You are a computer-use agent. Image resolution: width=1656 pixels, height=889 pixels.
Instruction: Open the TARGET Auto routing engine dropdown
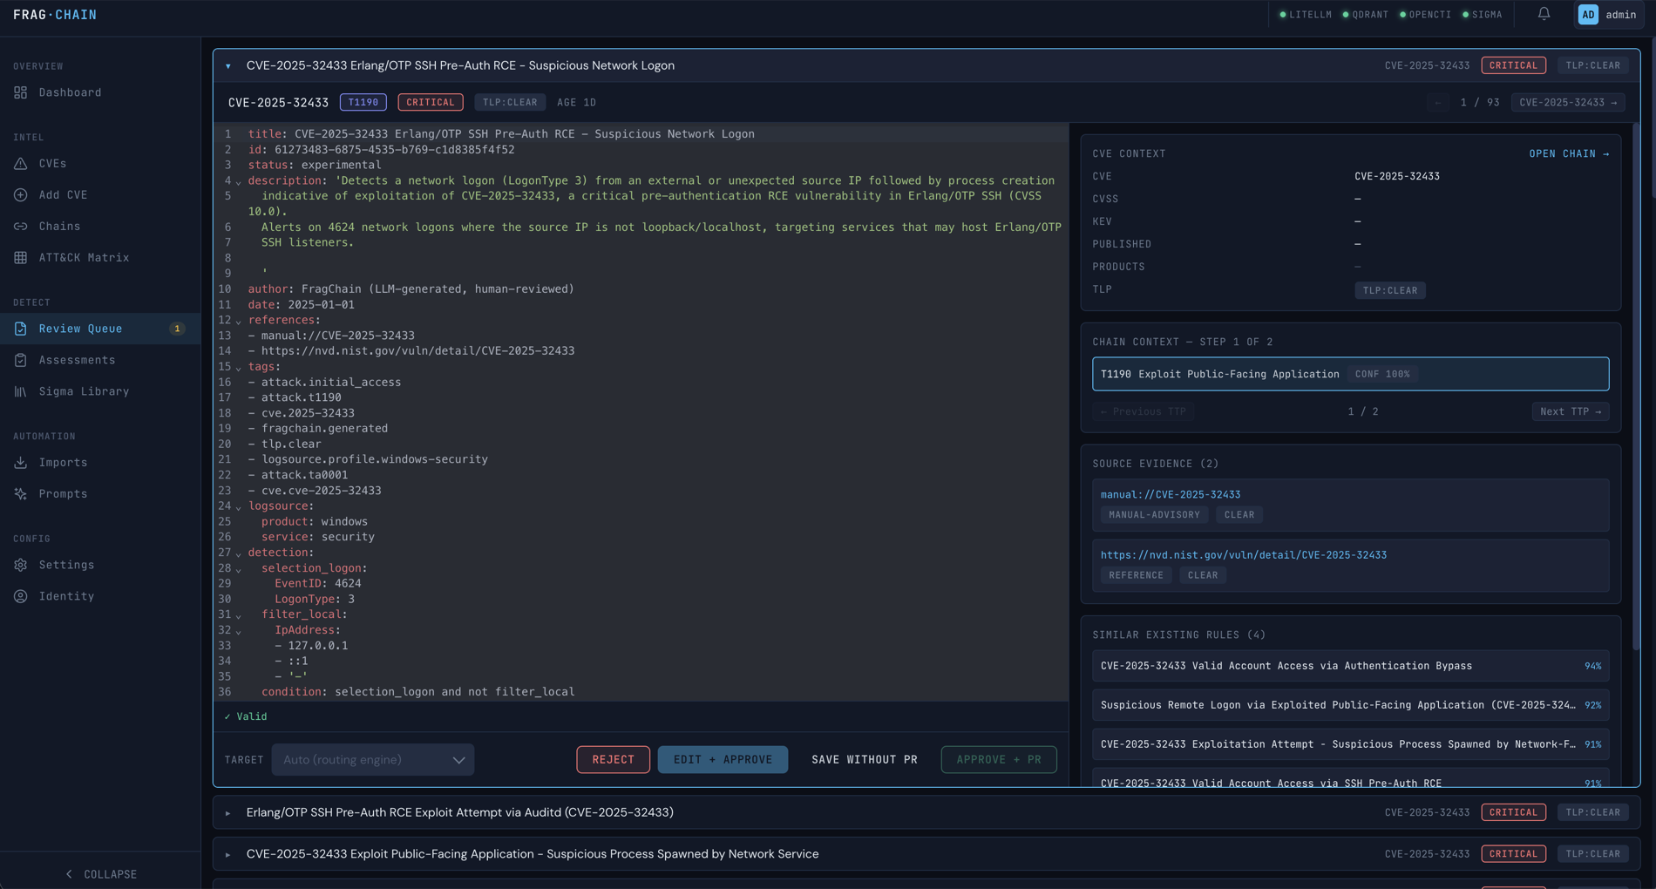(x=372, y=760)
